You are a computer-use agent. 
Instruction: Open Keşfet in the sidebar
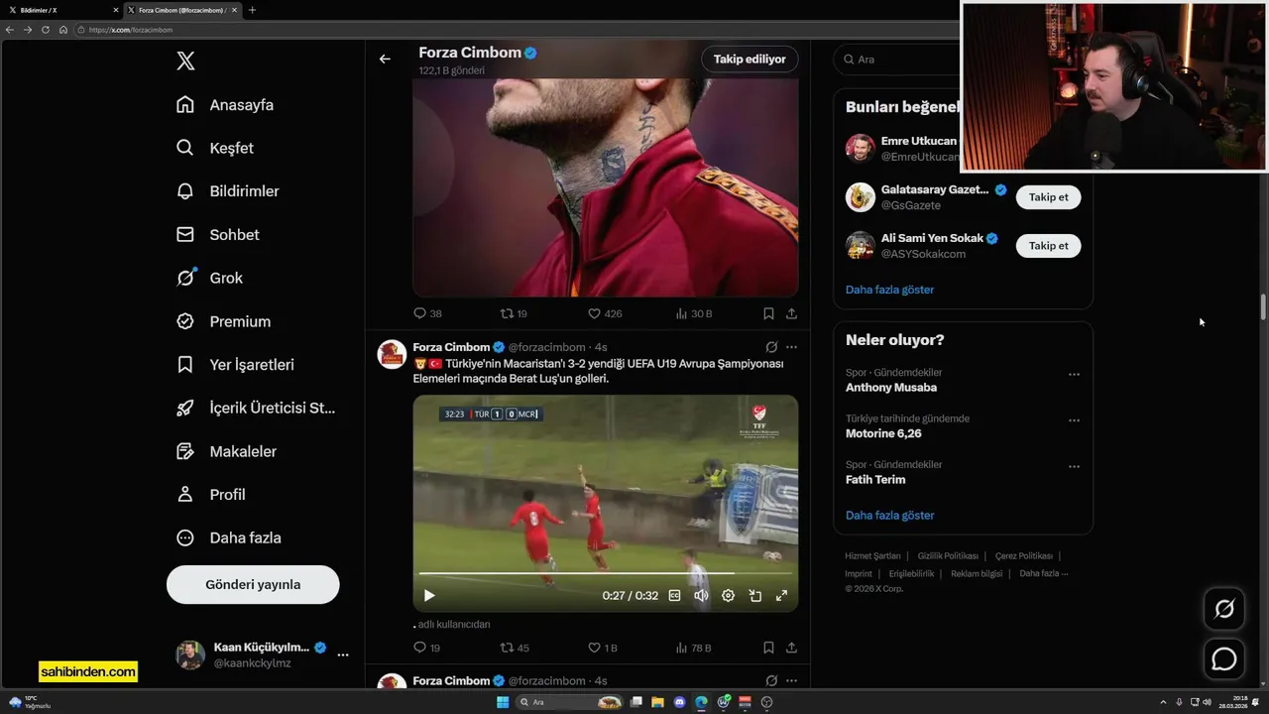tap(215, 148)
